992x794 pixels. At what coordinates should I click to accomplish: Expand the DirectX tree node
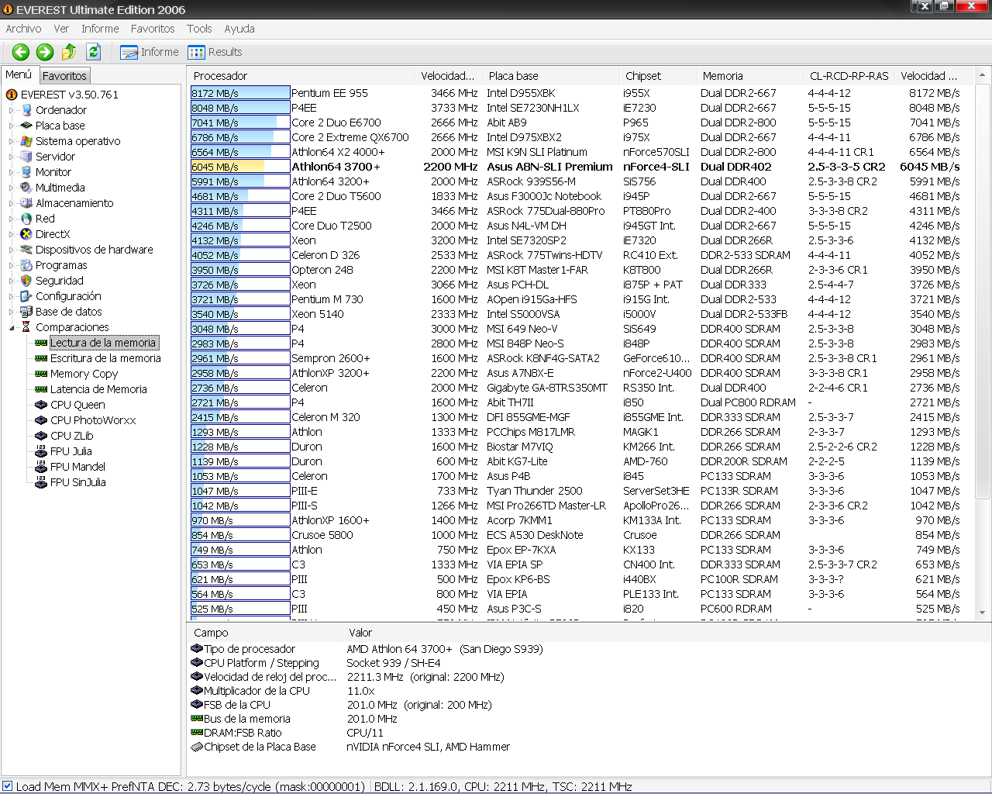[12, 234]
